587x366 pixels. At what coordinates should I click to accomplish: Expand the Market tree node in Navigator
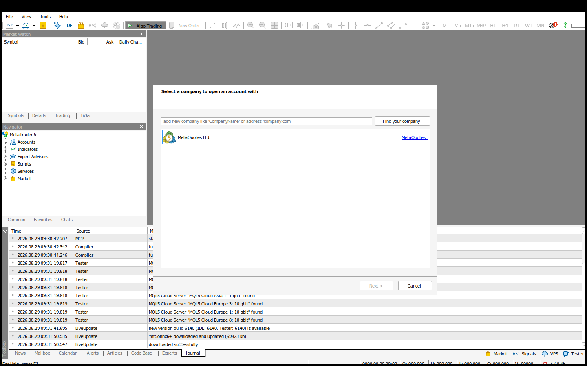click(x=6, y=179)
